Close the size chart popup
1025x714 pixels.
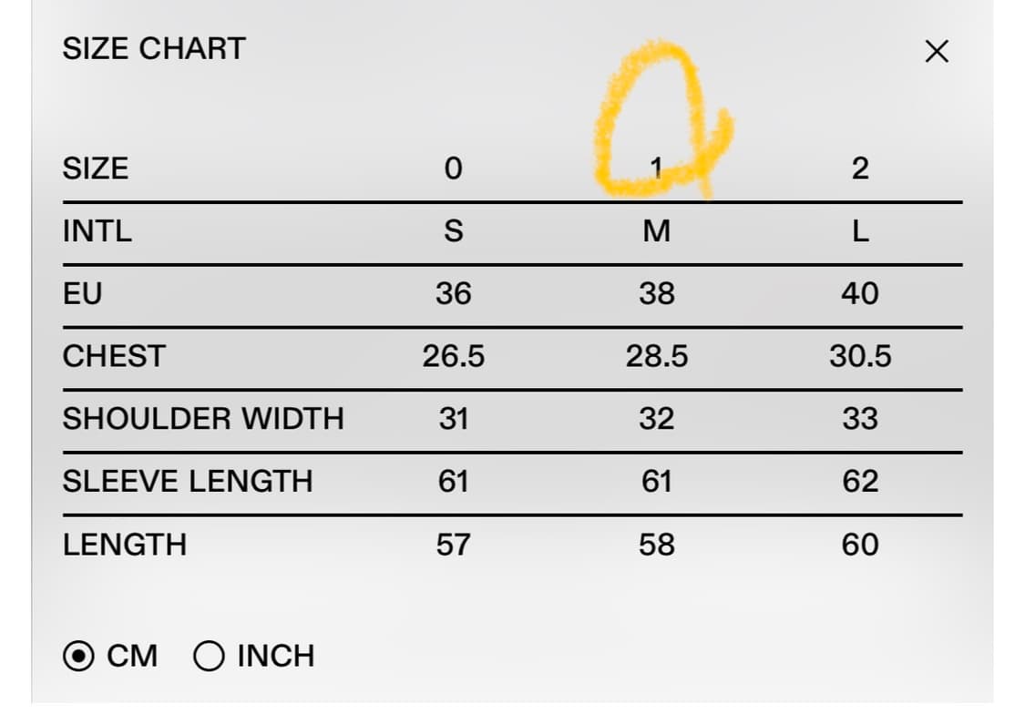click(x=936, y=52)
